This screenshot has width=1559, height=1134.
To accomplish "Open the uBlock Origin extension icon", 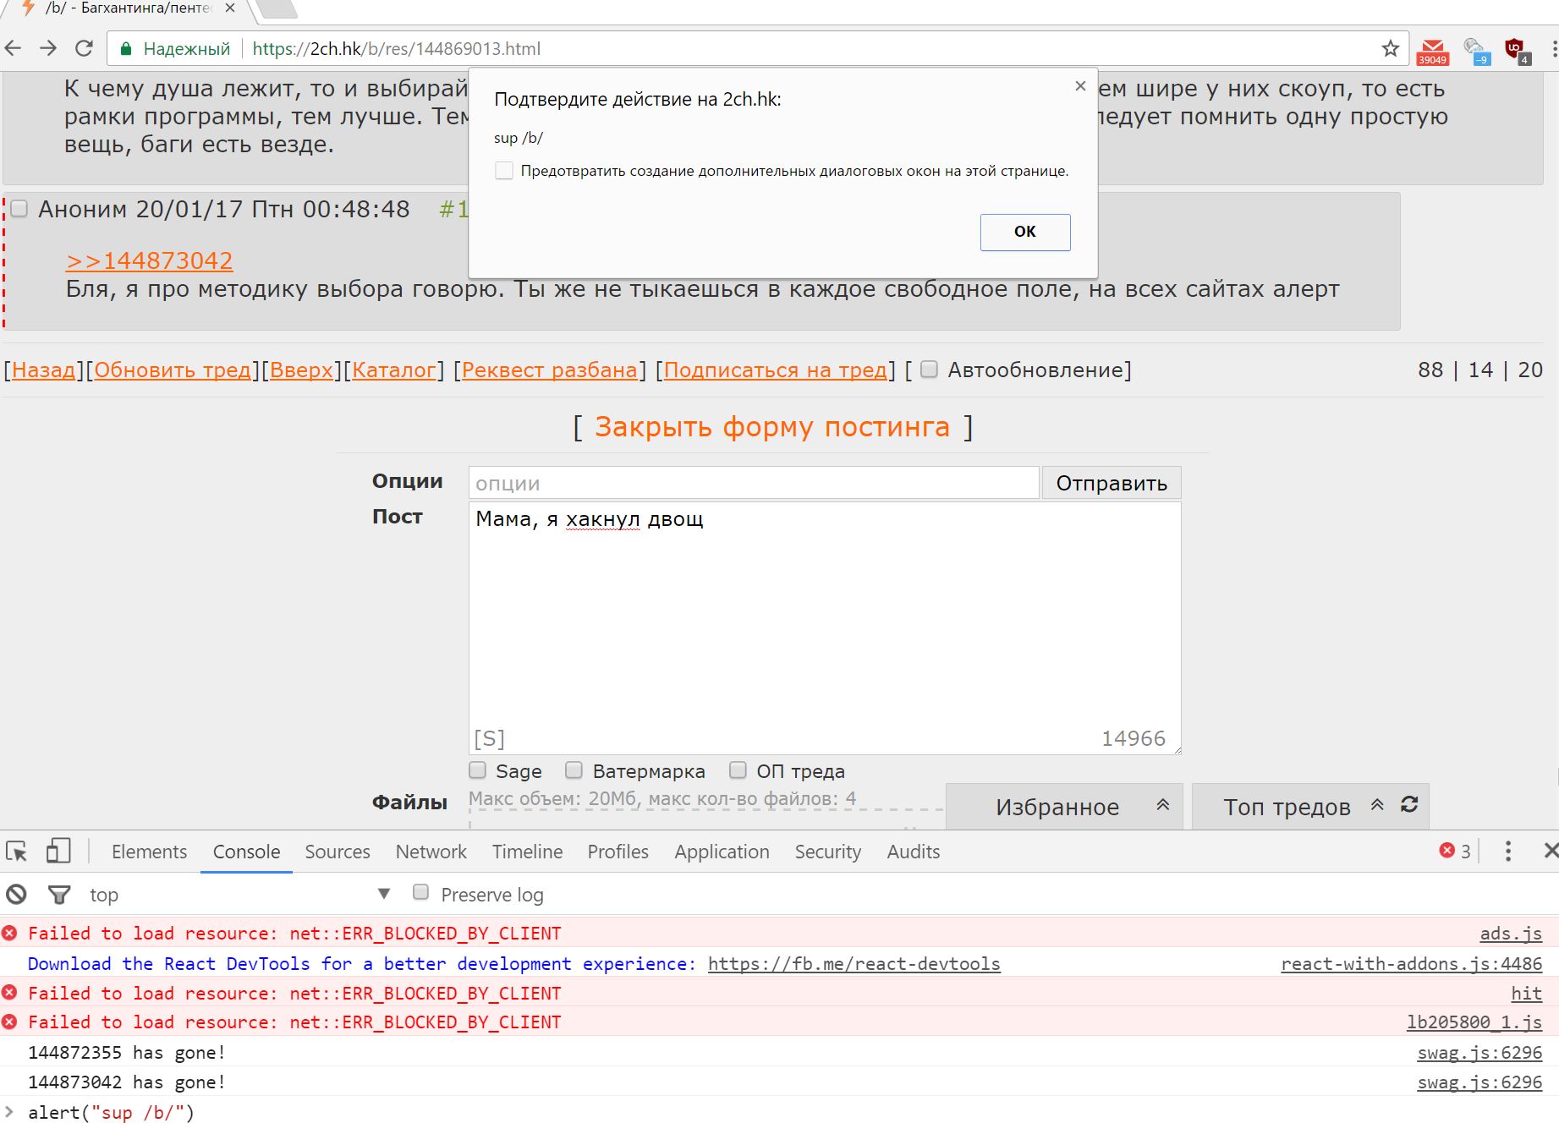I will 1517,51.
